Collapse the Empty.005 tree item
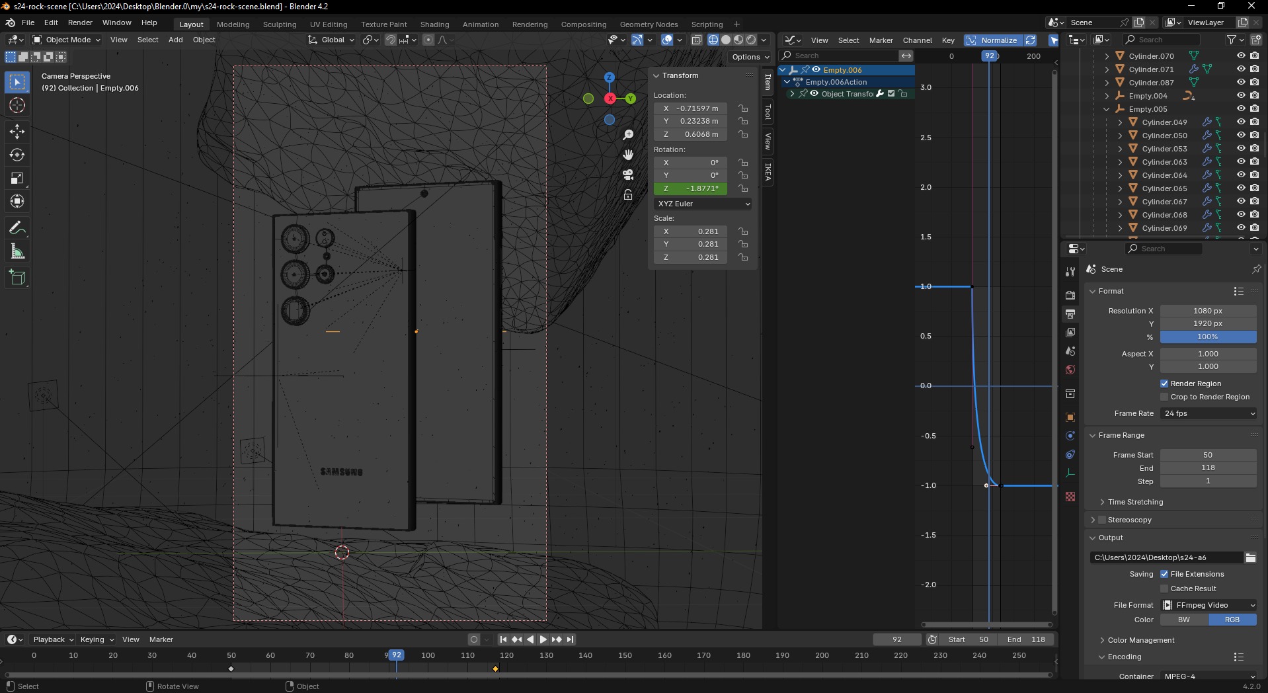This screenshot has height=693, width=1268. [x=1107, y=109]
